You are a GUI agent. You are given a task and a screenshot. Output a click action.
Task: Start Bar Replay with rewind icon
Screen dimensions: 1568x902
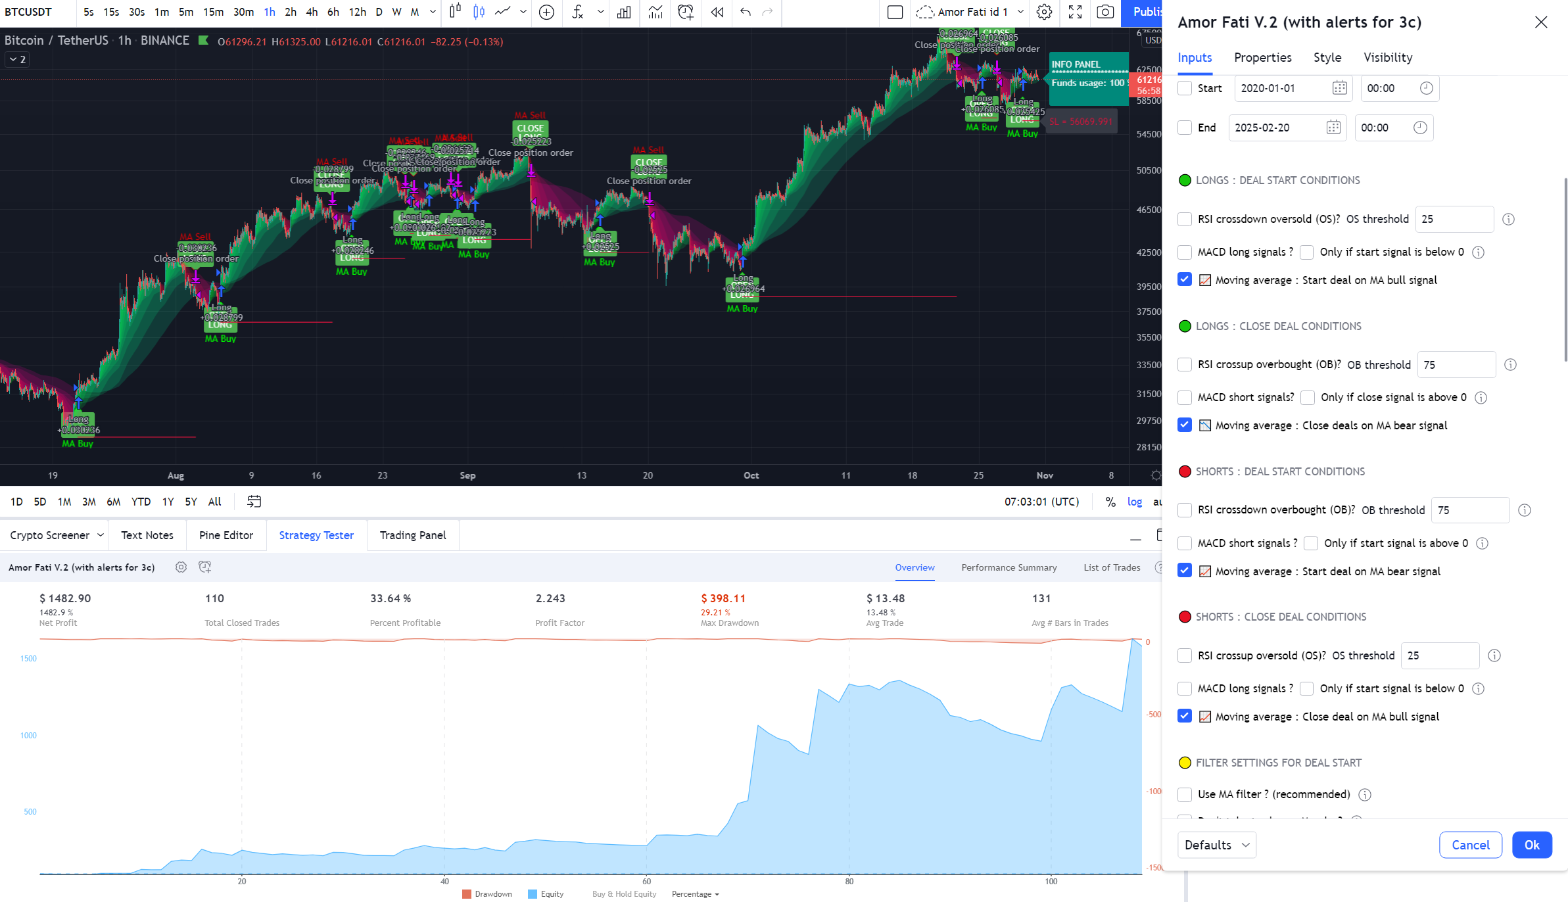717,12
